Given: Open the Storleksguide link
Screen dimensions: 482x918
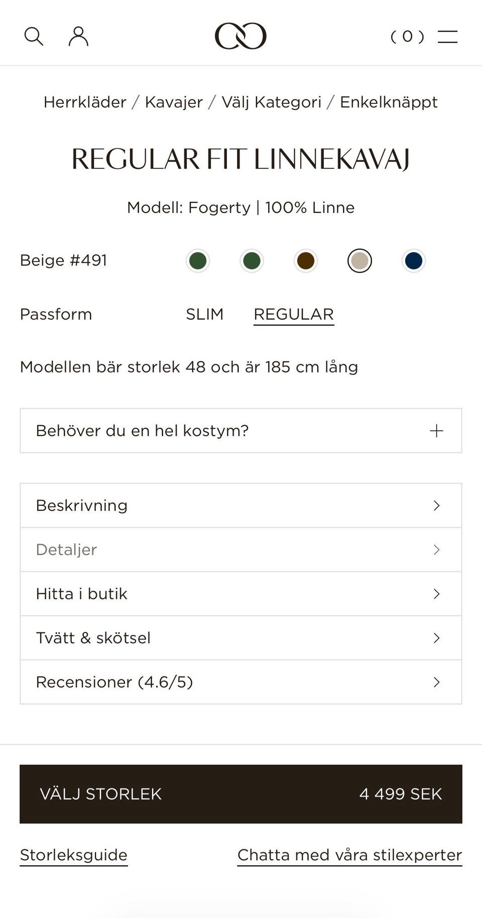Looking at the screenshot, I should (x=74, y=855).
